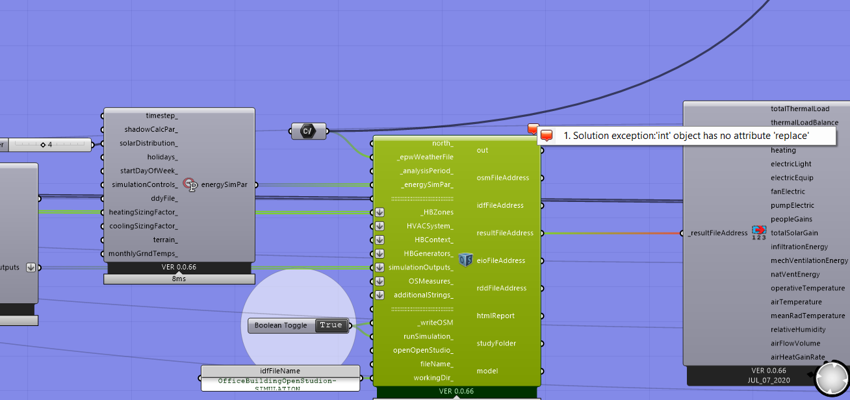This screenshot has height=400, width=850.
Task: Click the additionalStrings_ arrow indicator
Action: [x=380, y=295]
